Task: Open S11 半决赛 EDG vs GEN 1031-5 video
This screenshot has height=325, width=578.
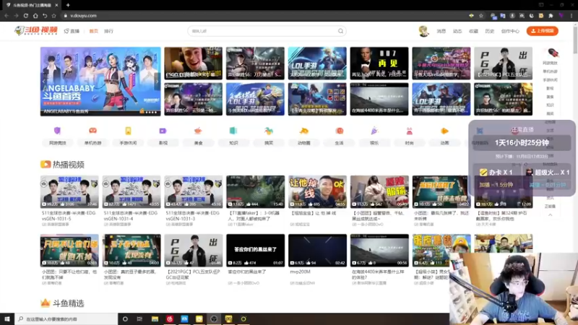Action: 69,192
